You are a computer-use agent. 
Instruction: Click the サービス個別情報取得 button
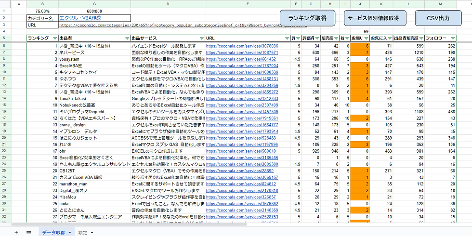tap(375, 18)
